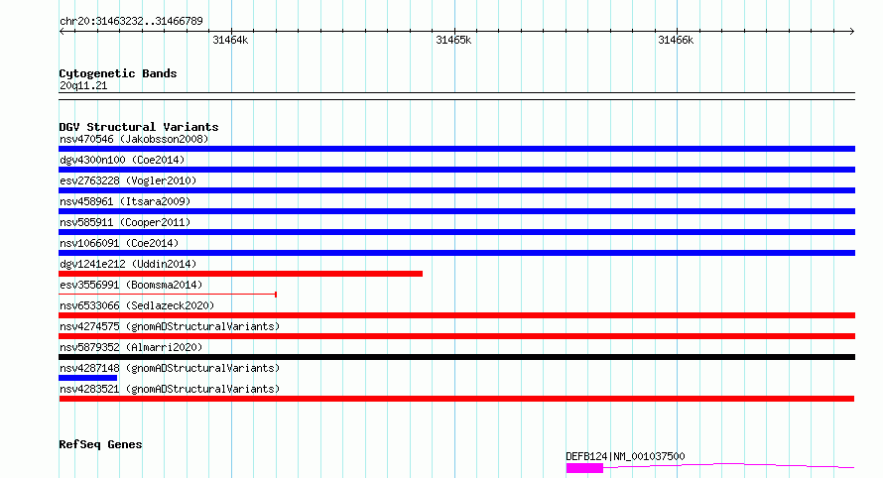This screenshot has height=478, width=883.
Task: Click the Cytogenetic Bands track title
Action: (118, 73)
